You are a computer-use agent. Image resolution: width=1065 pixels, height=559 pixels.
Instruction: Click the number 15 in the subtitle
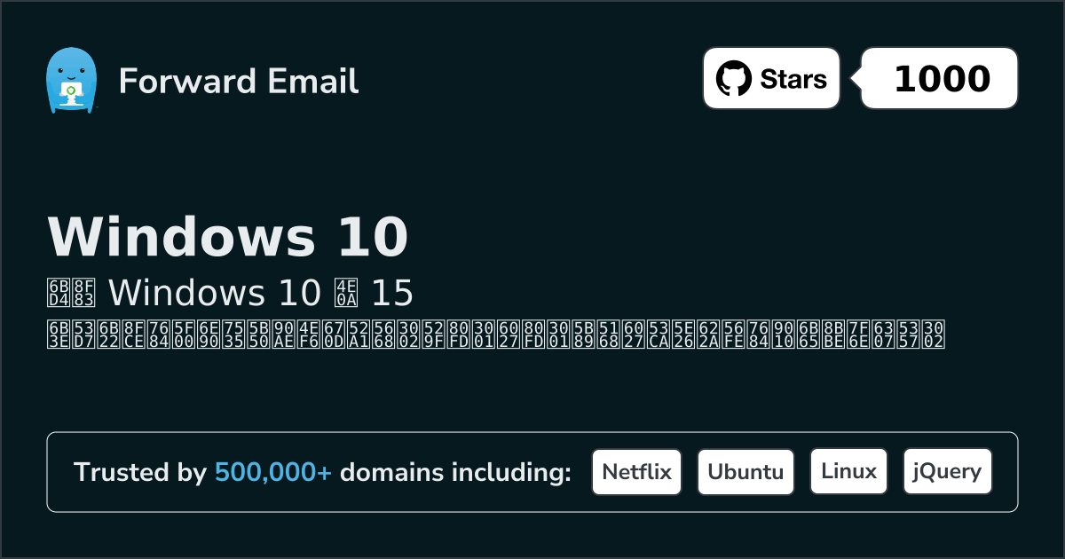click(x=391, y=292)
